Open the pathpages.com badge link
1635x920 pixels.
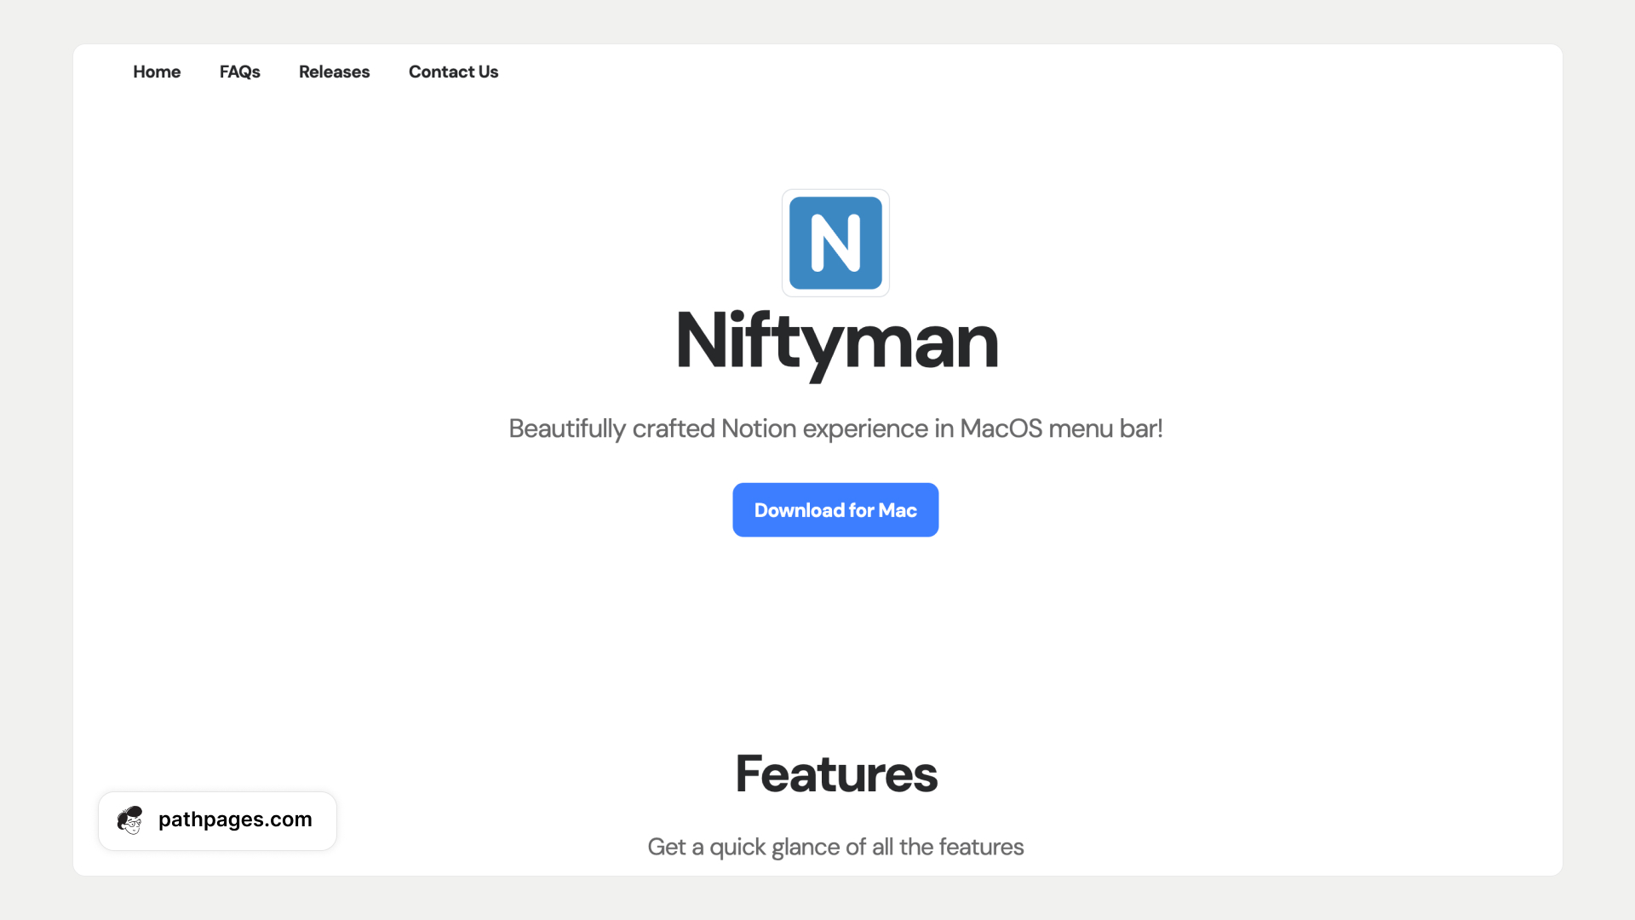(x=217, y=820)
